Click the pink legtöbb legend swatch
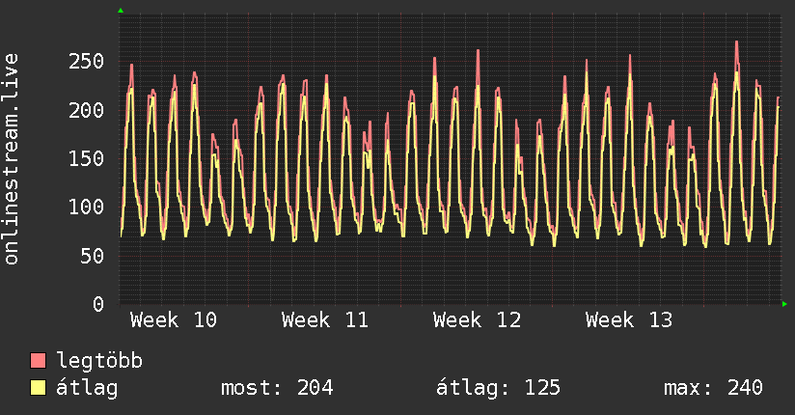This screenshot has height=415, width=795. 38,360
